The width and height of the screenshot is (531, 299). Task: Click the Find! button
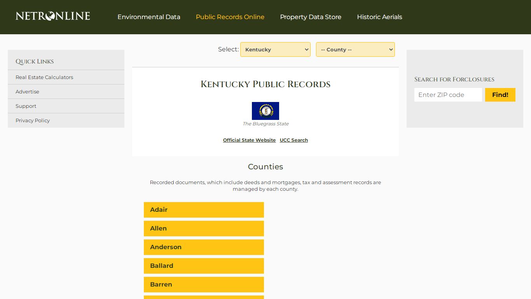pyautogui.click(x=500, y=95)
